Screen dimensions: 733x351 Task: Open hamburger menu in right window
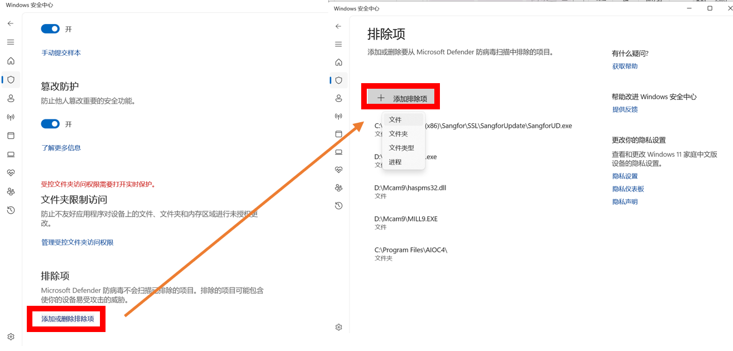click(338, 44)
